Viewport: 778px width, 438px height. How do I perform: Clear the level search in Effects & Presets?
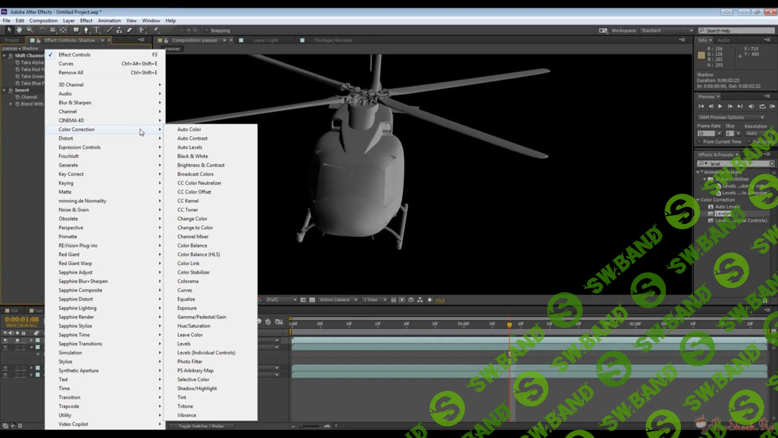(772, 163)
